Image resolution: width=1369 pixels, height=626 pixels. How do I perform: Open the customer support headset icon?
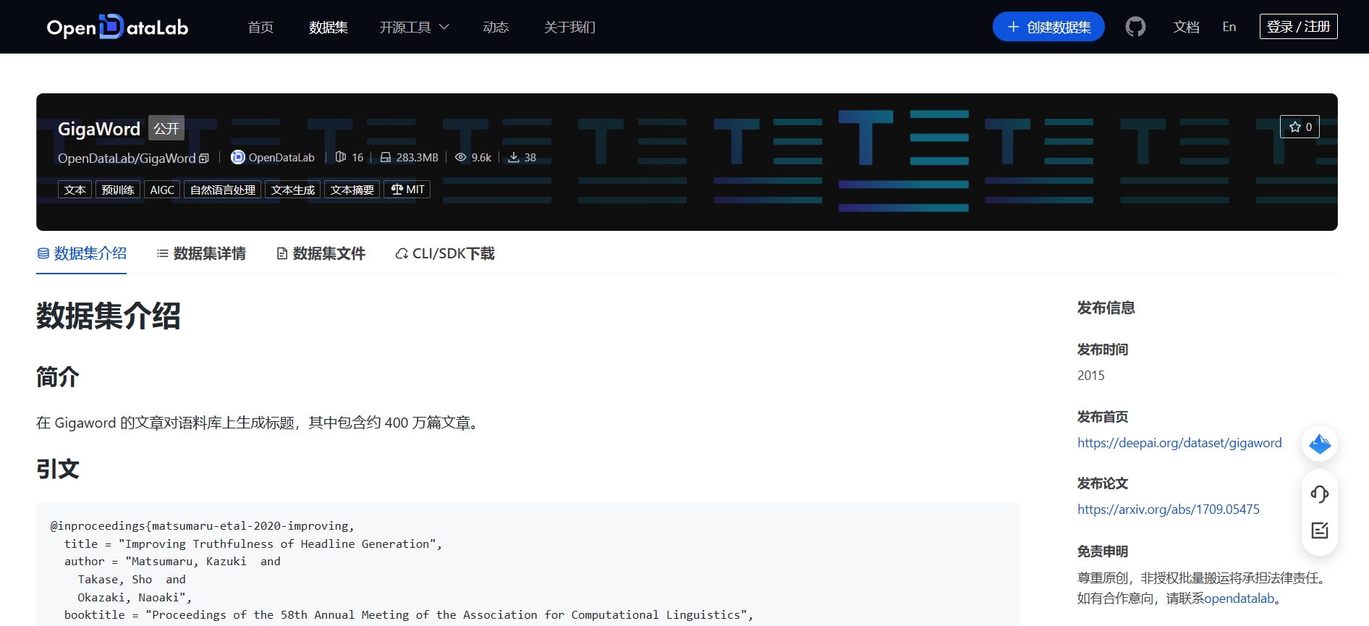[1320, 494]
